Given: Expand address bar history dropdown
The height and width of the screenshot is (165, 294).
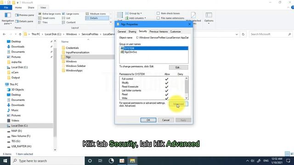Looking at the screenshot, I should point(237,34).
